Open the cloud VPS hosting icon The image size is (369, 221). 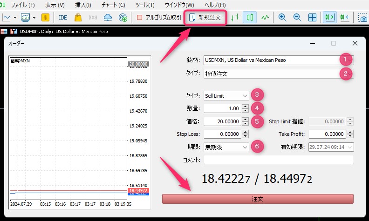click(108, 17)
